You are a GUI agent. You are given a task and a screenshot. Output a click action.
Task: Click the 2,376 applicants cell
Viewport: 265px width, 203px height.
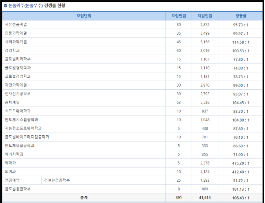(205, 163)
